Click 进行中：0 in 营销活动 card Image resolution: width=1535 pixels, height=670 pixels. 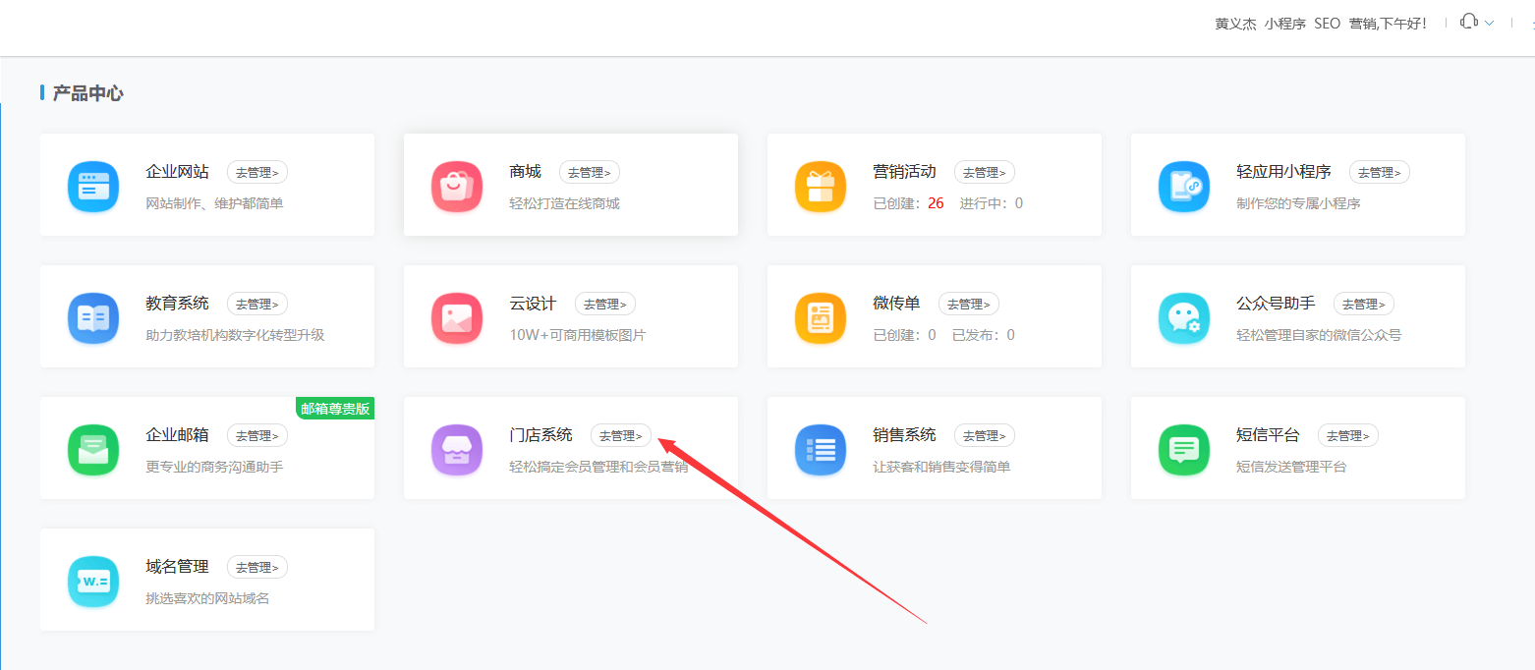[992, 203]
